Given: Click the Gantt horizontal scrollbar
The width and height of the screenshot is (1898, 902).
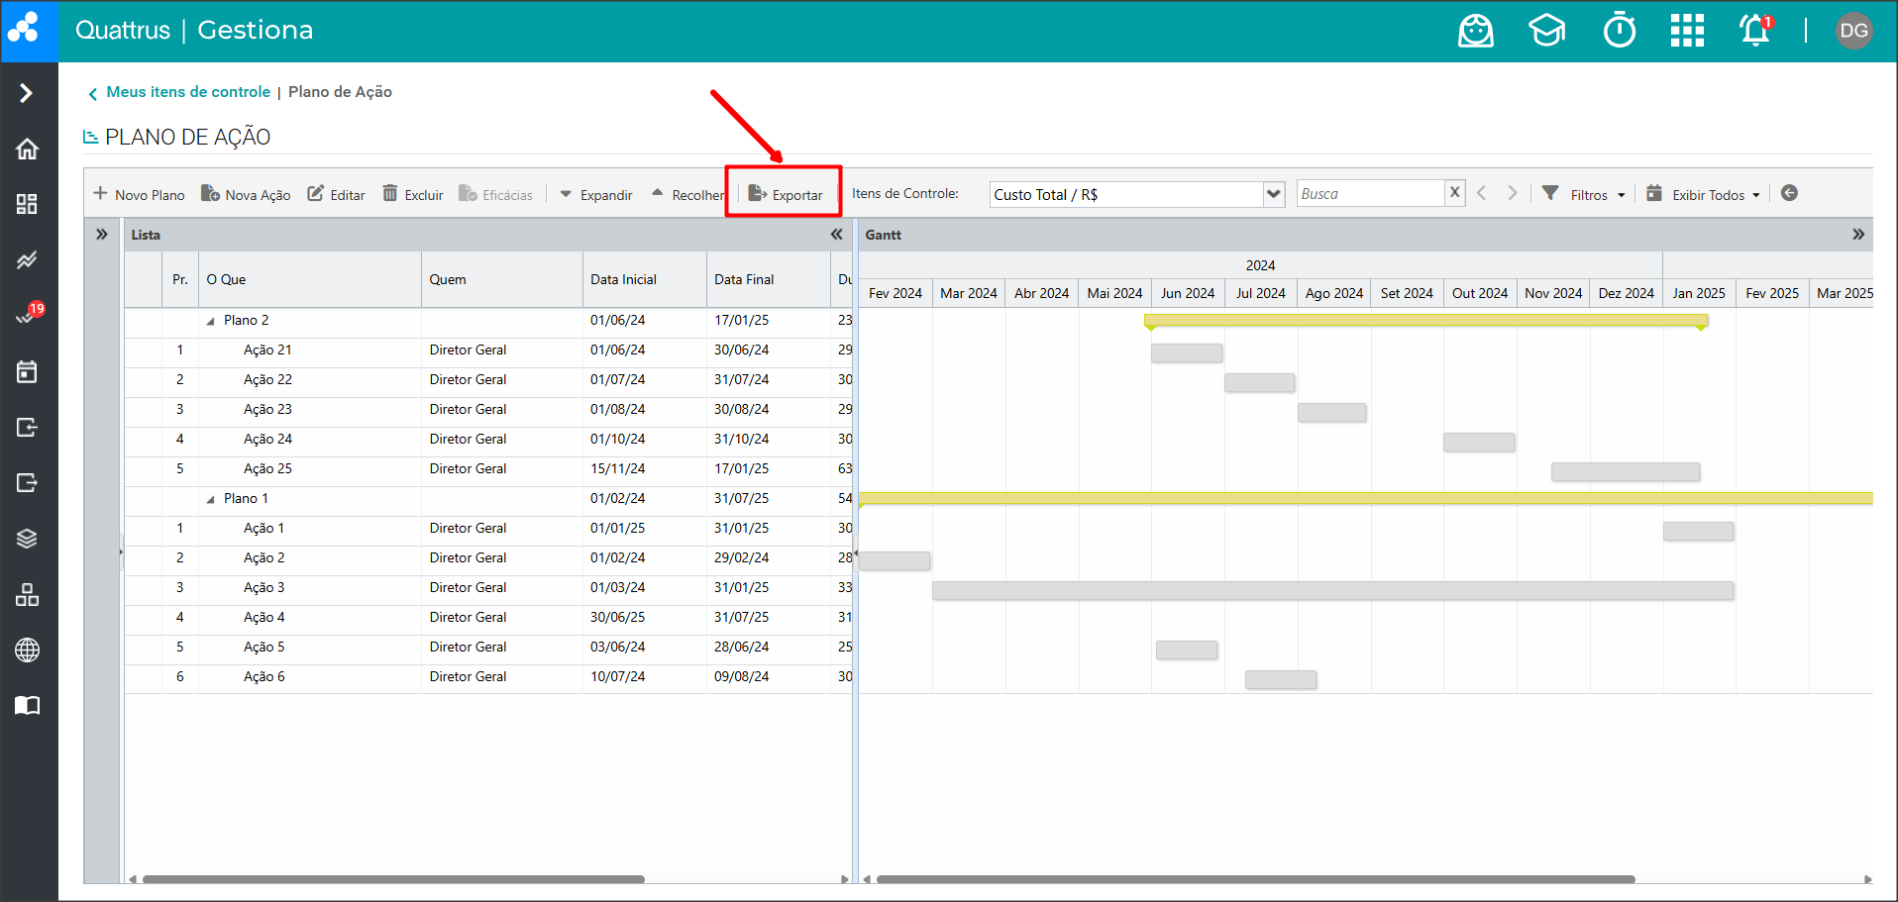Looking at the screenshot, I should click(1254, 879).
